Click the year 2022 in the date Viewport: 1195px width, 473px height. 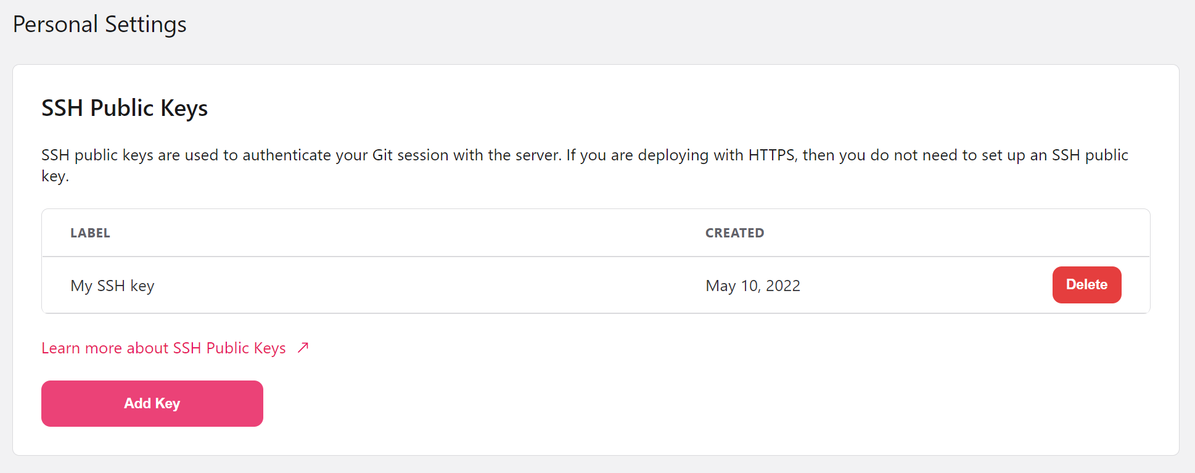point(782,286)
